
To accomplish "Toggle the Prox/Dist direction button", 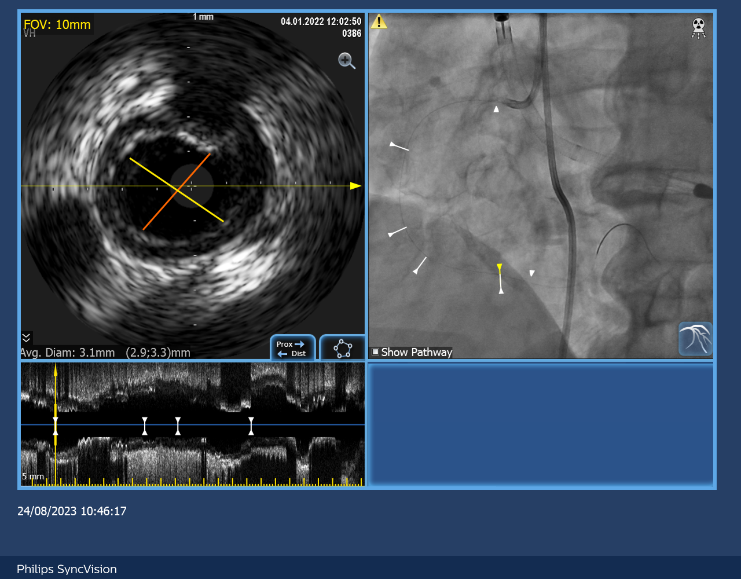I will pyautogui.click(x=292, y=348).
